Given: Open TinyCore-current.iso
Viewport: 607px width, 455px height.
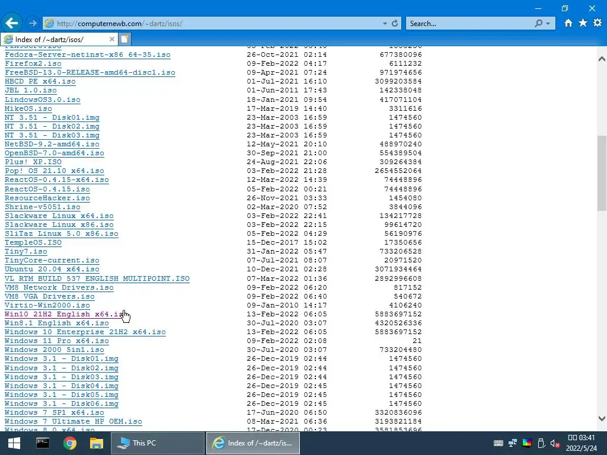Looking at the screenshot, I should (52, 260).
